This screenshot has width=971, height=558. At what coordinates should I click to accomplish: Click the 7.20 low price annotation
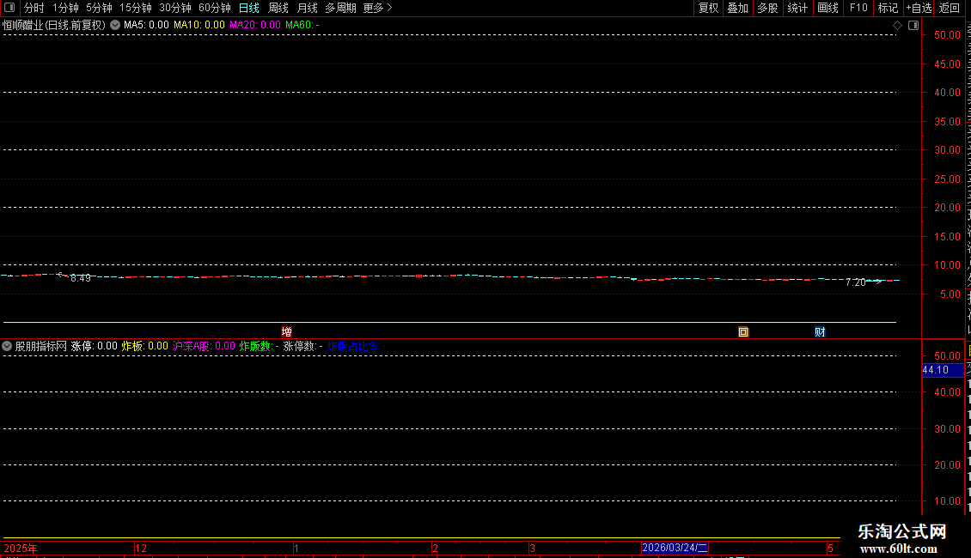point(855,282)
